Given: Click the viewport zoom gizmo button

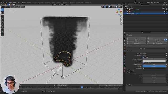Looking at the screenshot, I should (121, 16).
